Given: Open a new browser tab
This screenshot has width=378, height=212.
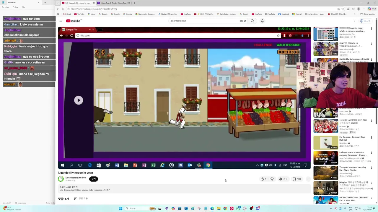Looking at the screenshot, I should tap(134, 3).
